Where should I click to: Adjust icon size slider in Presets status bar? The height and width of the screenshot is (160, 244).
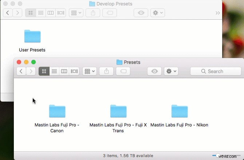point(218,155)
